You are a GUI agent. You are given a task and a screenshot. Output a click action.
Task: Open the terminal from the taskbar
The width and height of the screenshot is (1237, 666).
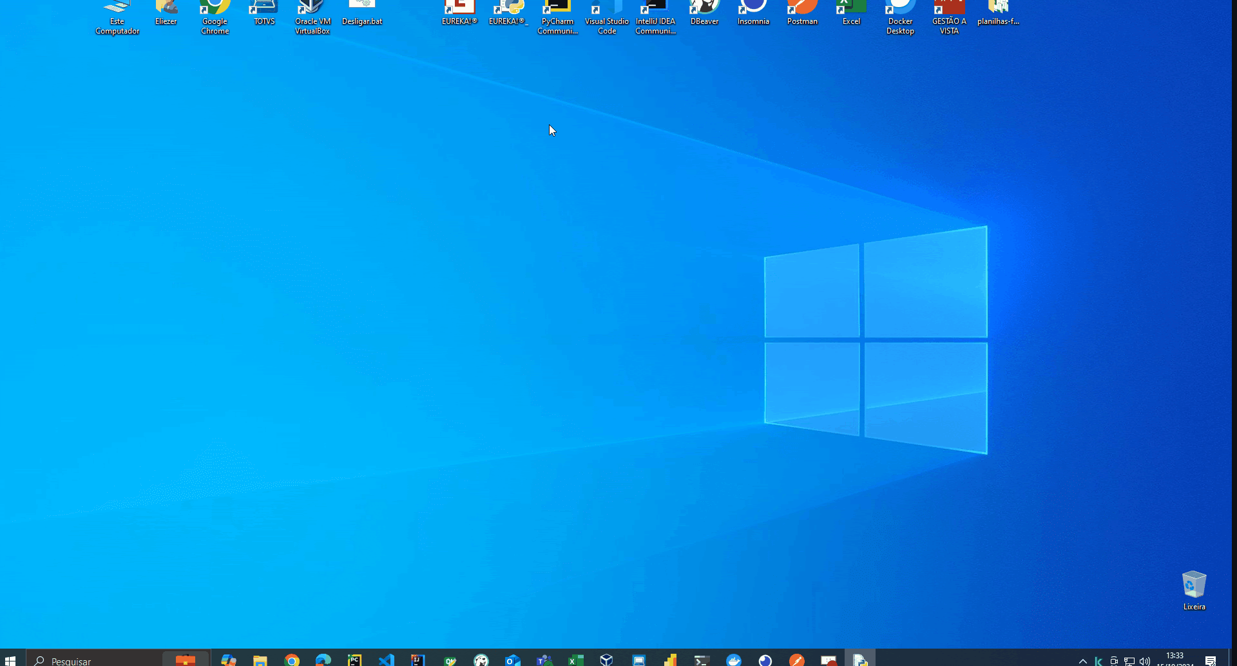[x=702, y=660]
